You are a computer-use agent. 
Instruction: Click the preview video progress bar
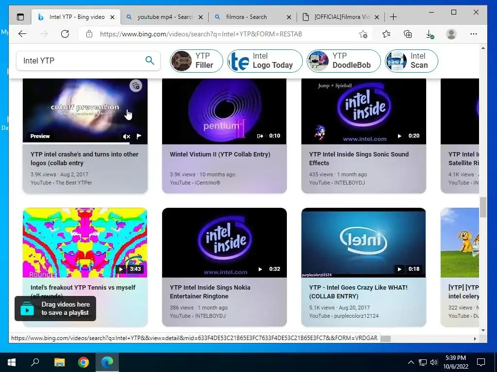point(85,143)
